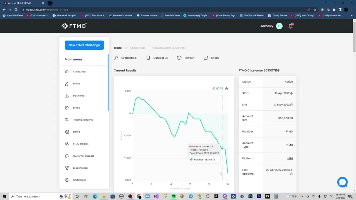The height and width of the screenshot is (200, 356).
Task: Open Download in main menu
Action: pyautogui.click(x=79, y=96)
